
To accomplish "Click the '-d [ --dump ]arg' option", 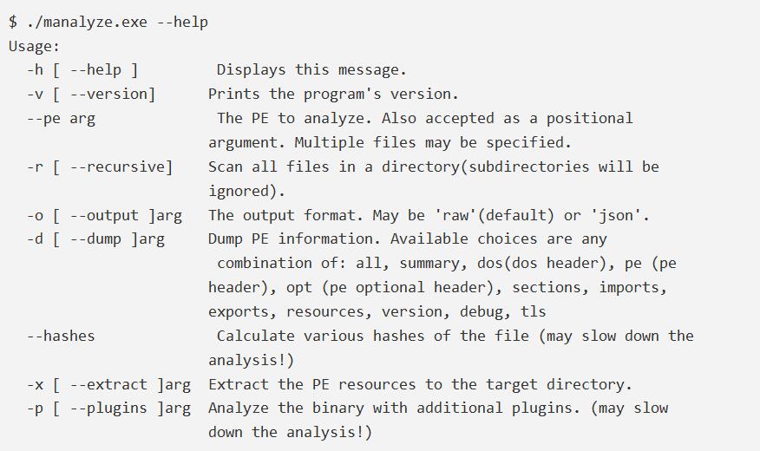I will click(x=95, y=239).
